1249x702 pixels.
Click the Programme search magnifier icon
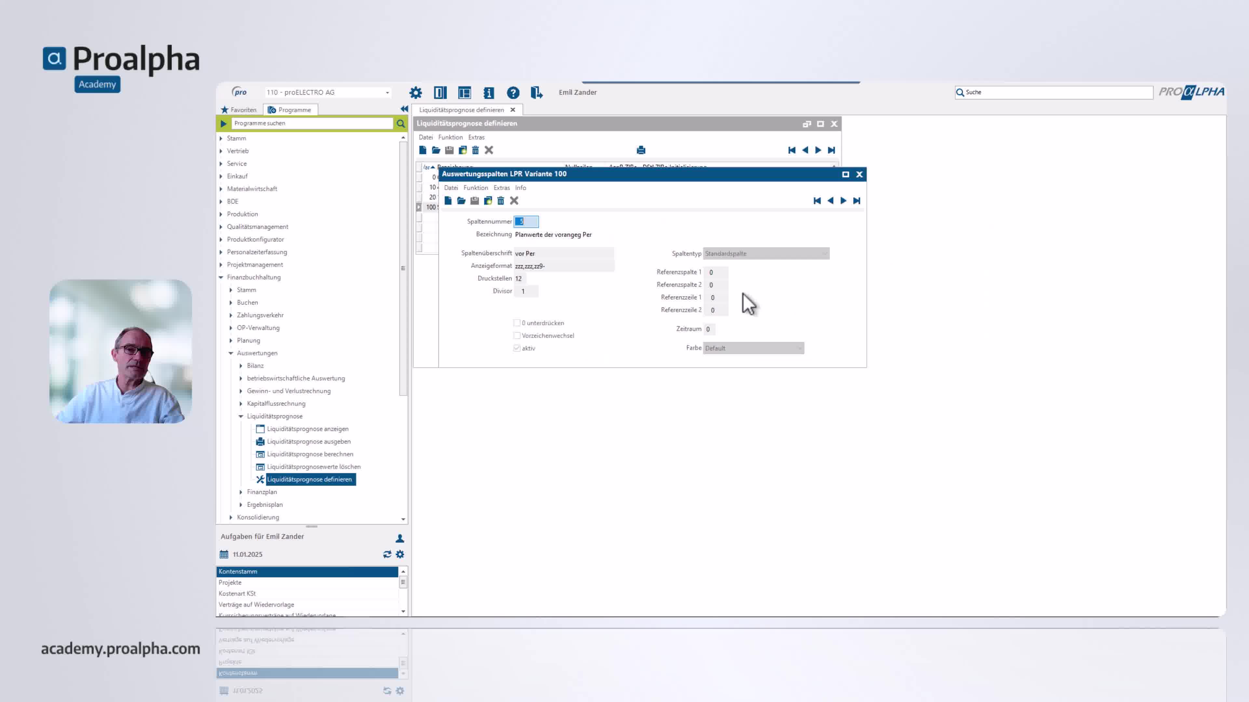coord(400,123)
